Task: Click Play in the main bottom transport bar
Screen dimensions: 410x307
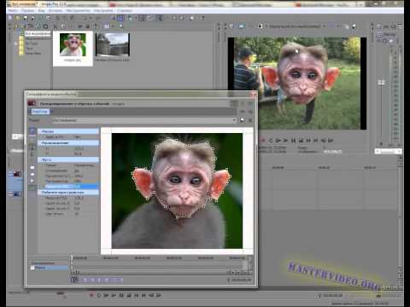Action: pos(114,295)
